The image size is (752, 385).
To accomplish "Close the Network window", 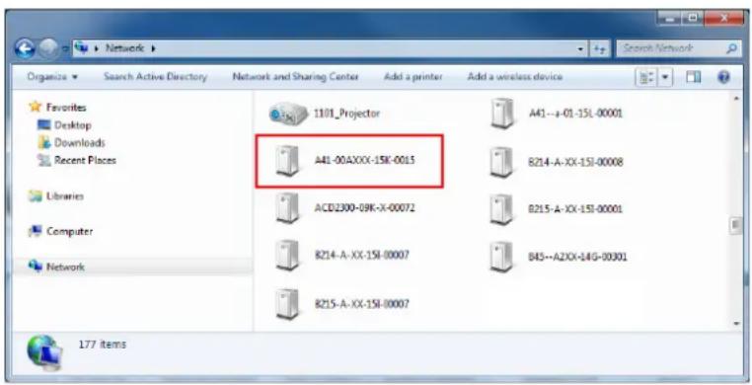I will [723, 19].
